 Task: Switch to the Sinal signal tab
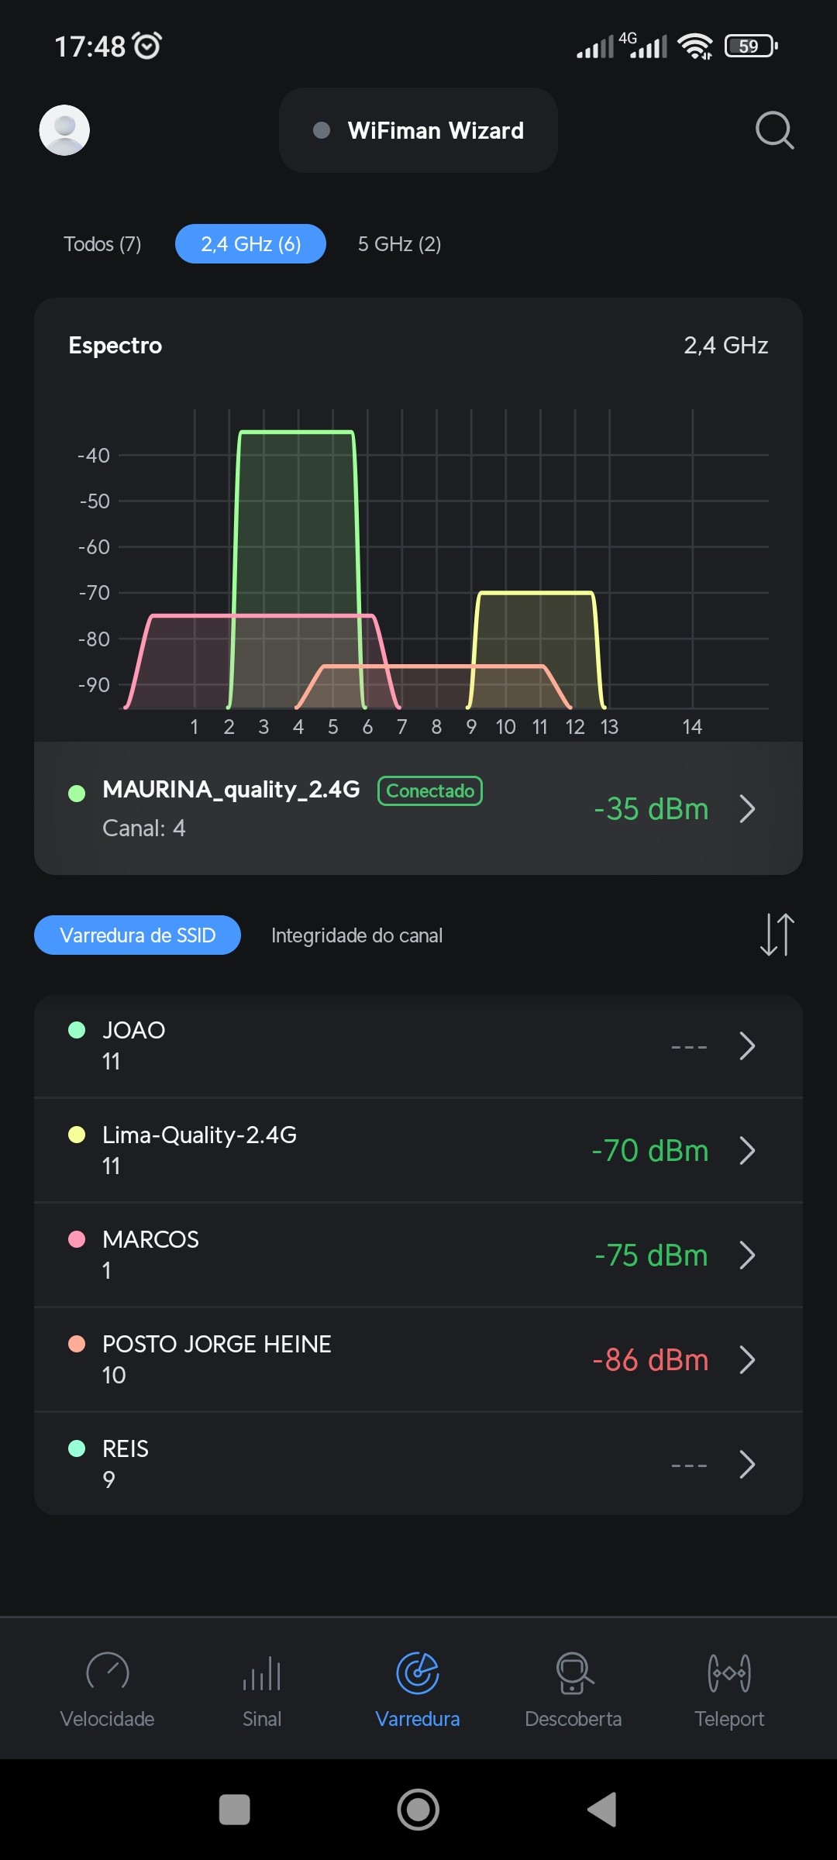(262, 1689)
